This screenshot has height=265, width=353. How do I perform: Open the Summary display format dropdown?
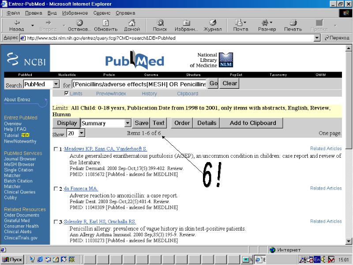click(x=128, y=123)
